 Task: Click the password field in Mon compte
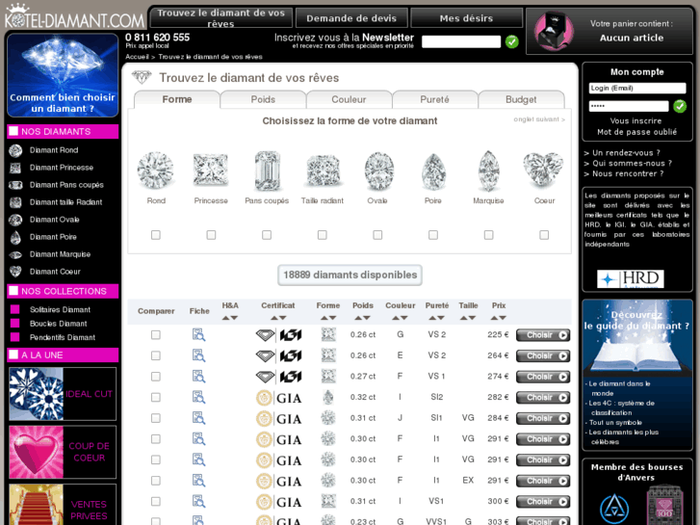pos(629,106)
